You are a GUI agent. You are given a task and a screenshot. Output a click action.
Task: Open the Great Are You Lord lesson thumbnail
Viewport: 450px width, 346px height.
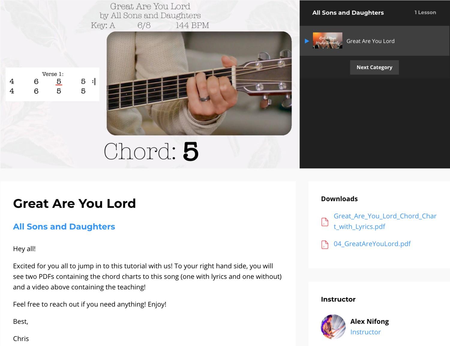point(327,41)
